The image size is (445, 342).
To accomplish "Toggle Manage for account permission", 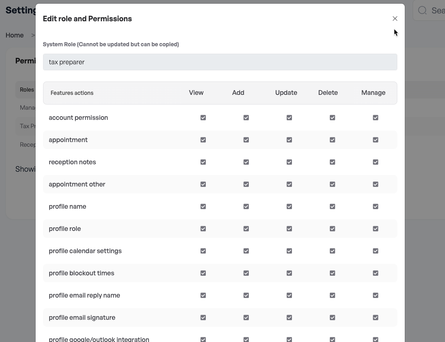I will (376, 118).
